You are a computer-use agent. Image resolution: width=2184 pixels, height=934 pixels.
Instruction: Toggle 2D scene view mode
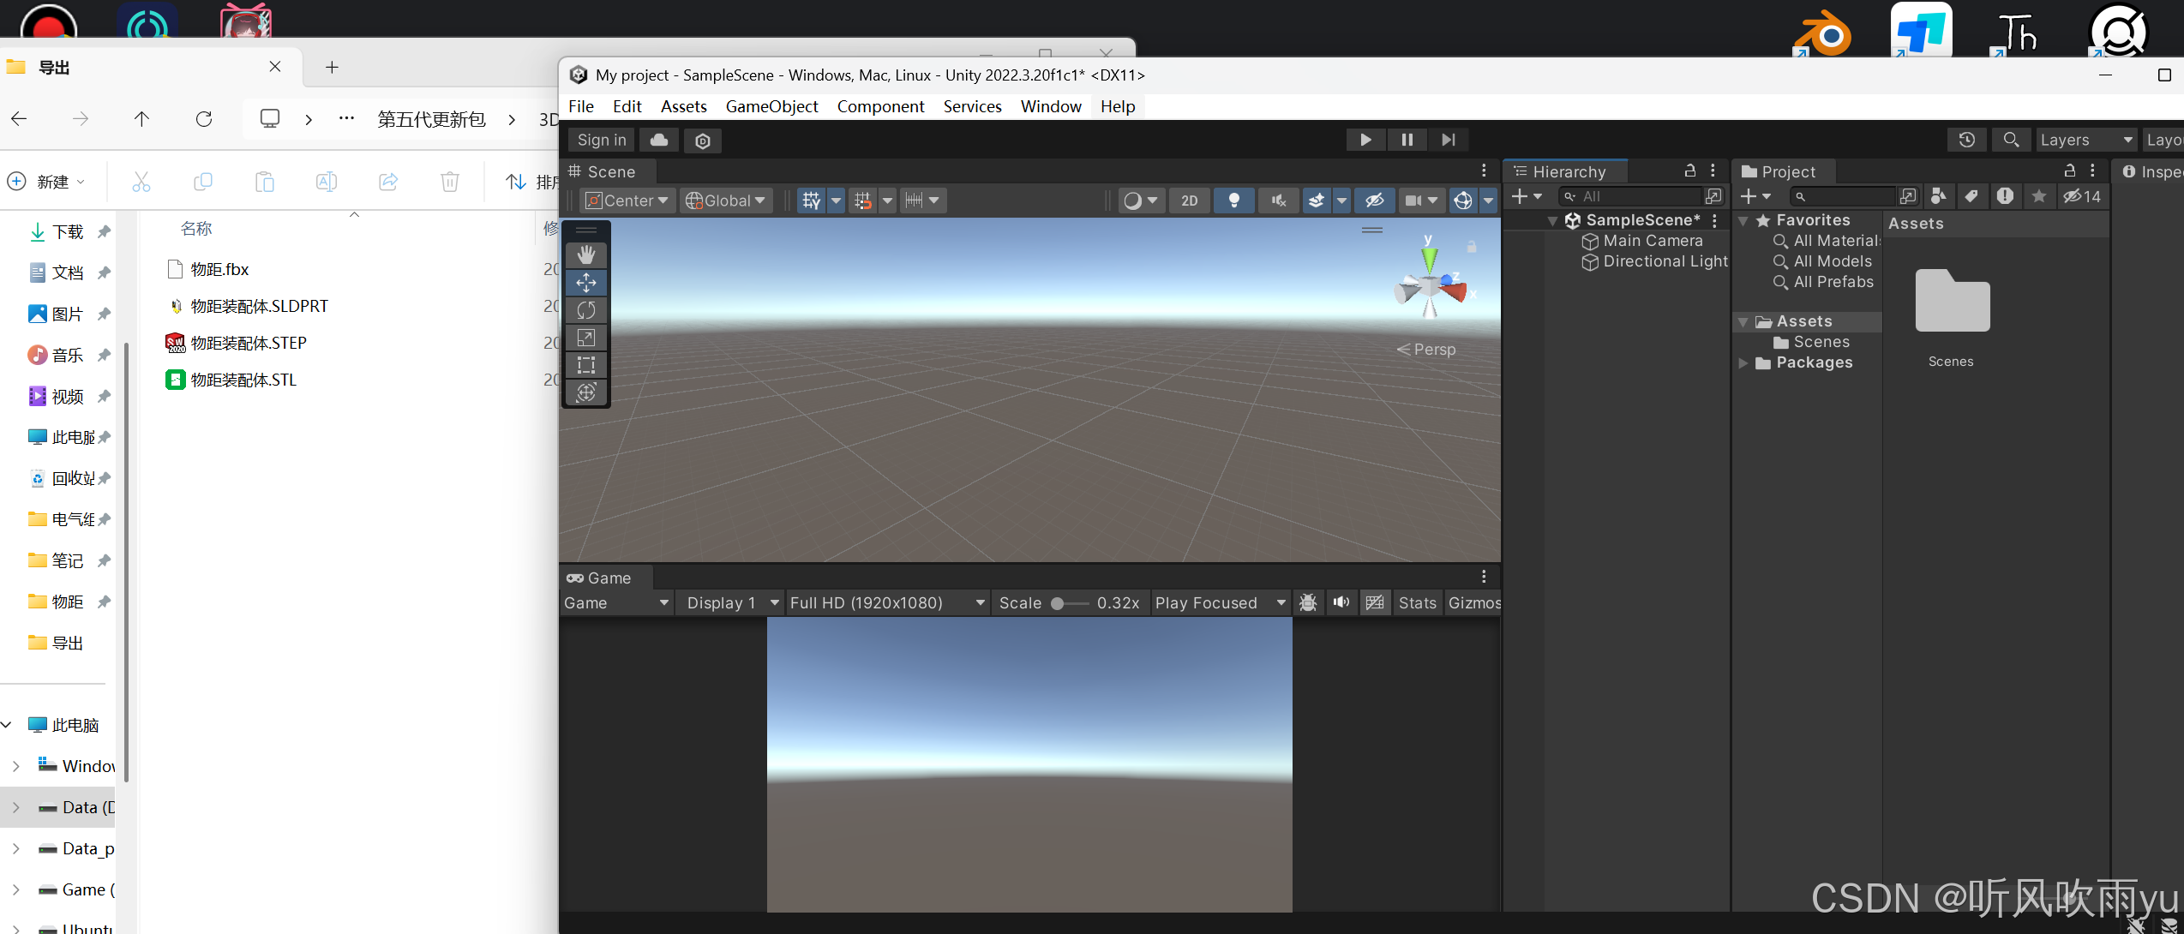pos(1189,201)
